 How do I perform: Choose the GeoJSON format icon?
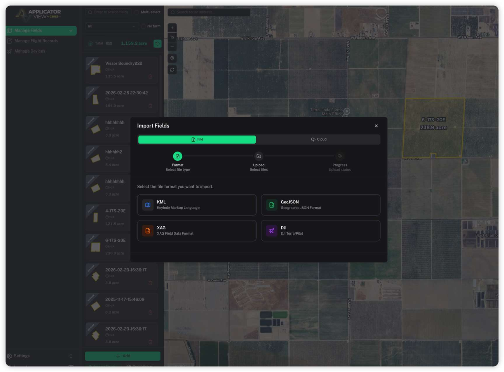tap(271, 205)
